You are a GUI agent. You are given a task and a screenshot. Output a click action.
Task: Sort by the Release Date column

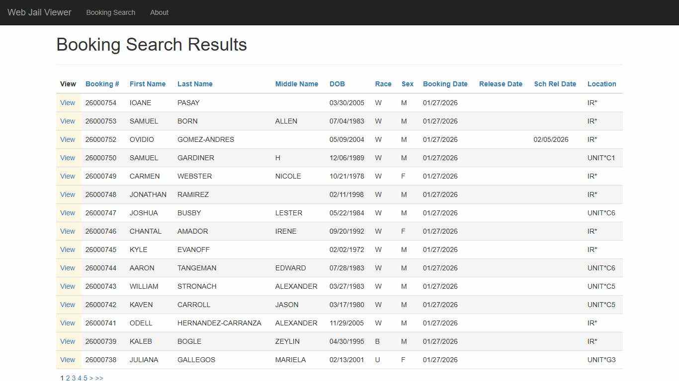pos(501,84)
